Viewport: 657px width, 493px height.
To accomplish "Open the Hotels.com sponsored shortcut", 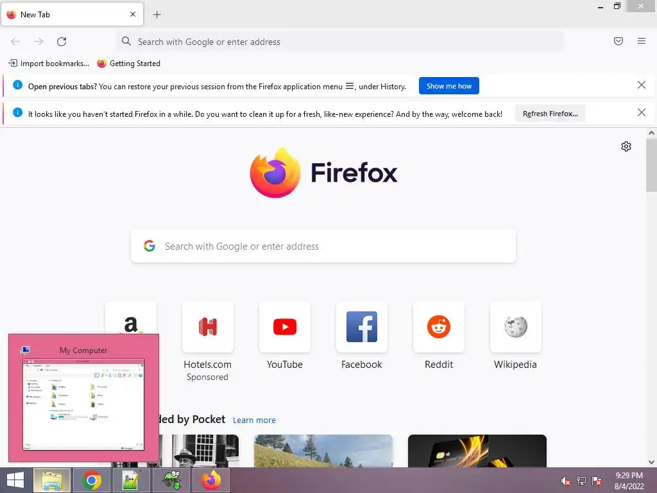I will click(207, 327).
